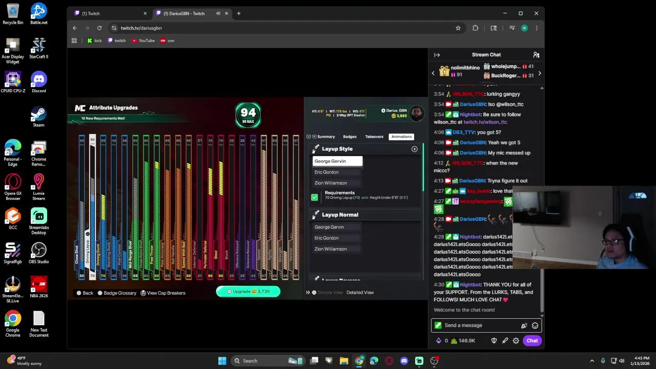Screen dimensions: 656x369
Task: Show next gift leaderboard entry
Action: 539,73
